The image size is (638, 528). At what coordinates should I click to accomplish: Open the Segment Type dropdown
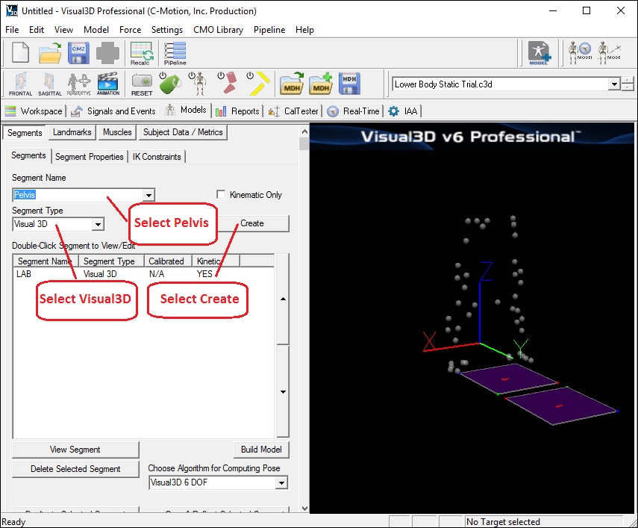pos(98,224)
